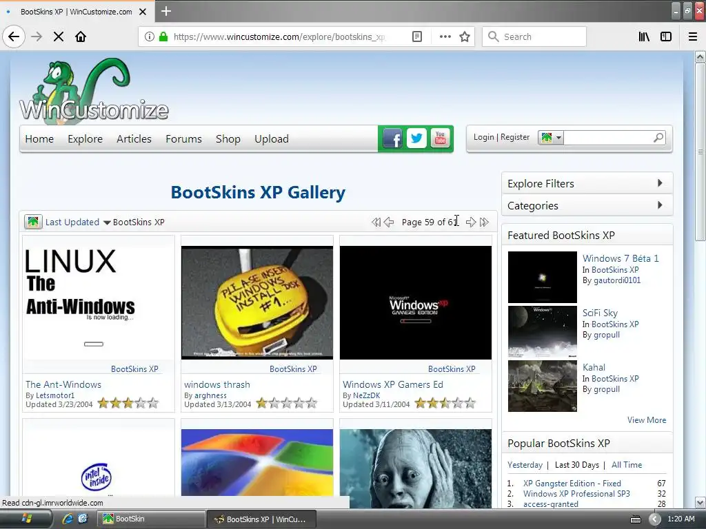
Task: Click the Login link
Action: [x=483, y=137]
